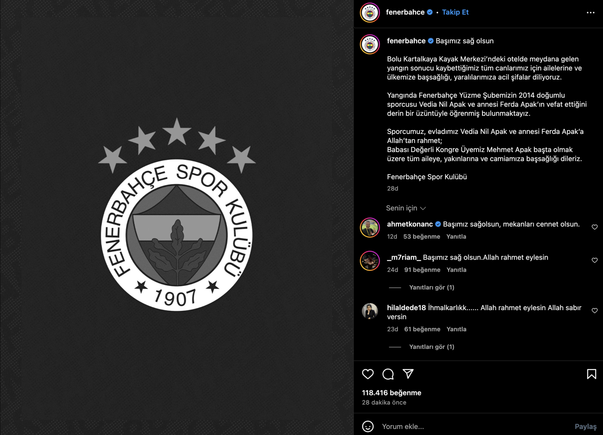Screen dimensions: 603x435
Task: Like the post with the heart icon
Action: pyautogui.click(x=368, y=374)
